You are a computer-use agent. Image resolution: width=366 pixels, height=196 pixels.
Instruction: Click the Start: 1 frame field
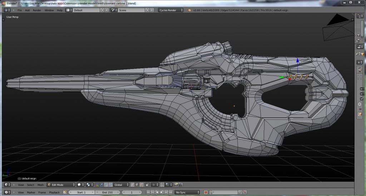[82, 192]
